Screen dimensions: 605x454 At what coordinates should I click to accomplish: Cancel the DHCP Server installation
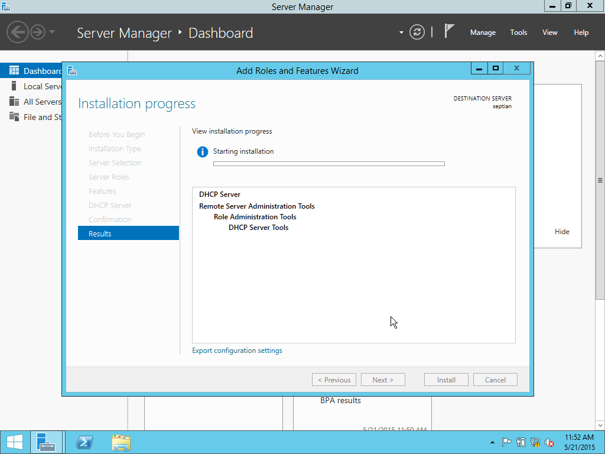click(495, 379)
